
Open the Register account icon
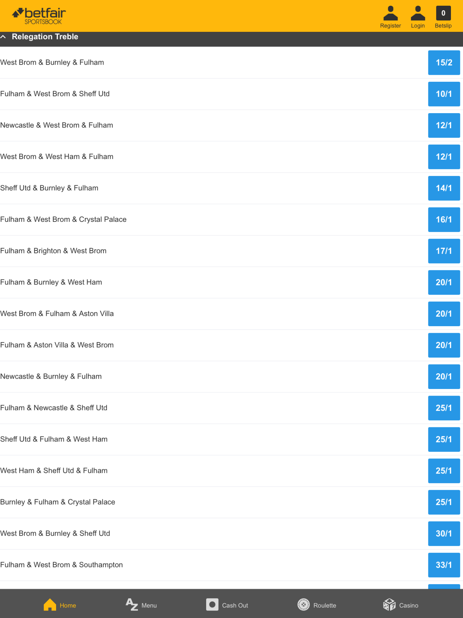(x=390, y=14)
